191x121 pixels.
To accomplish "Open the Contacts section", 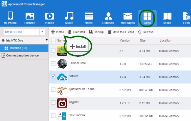I will point(108,18).
